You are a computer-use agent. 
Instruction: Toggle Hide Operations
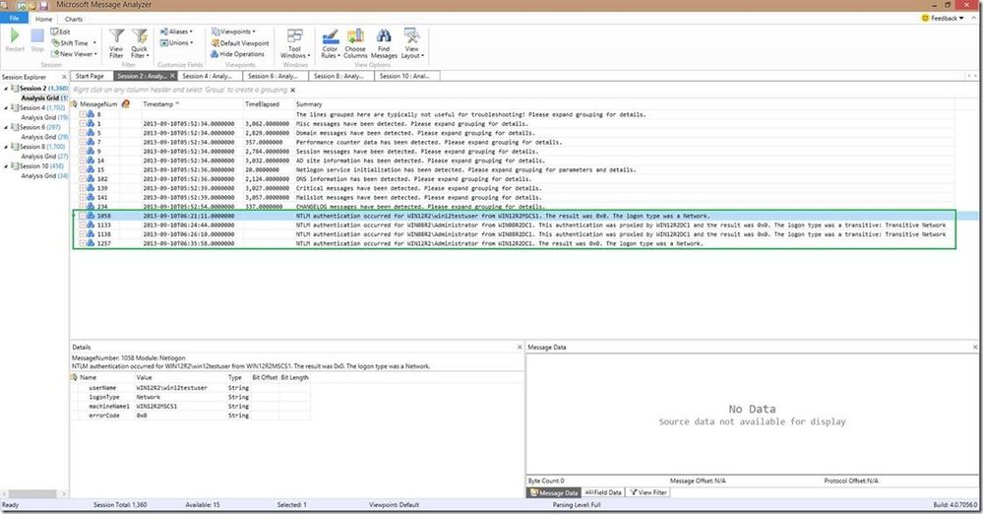click(237, 54)
